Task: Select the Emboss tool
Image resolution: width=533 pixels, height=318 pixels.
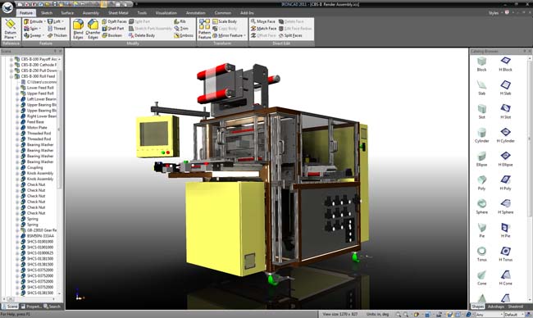Action: (184, 35)
